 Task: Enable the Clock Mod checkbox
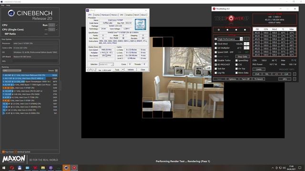point(215,44)
